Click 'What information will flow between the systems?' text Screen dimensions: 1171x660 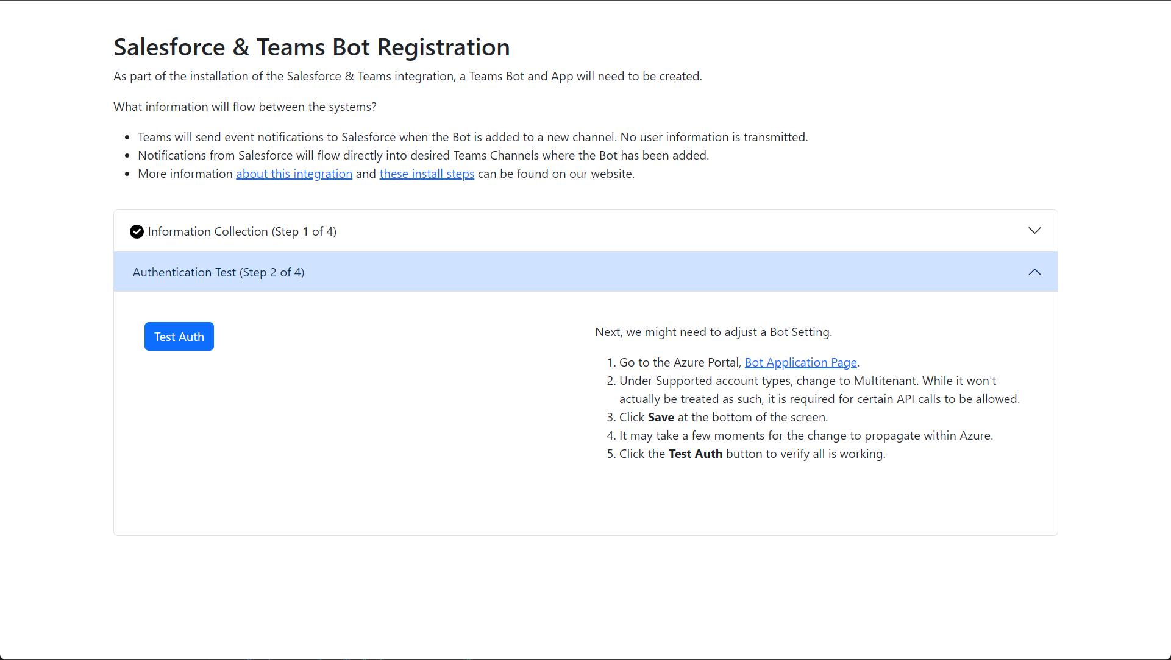[244, 107]
